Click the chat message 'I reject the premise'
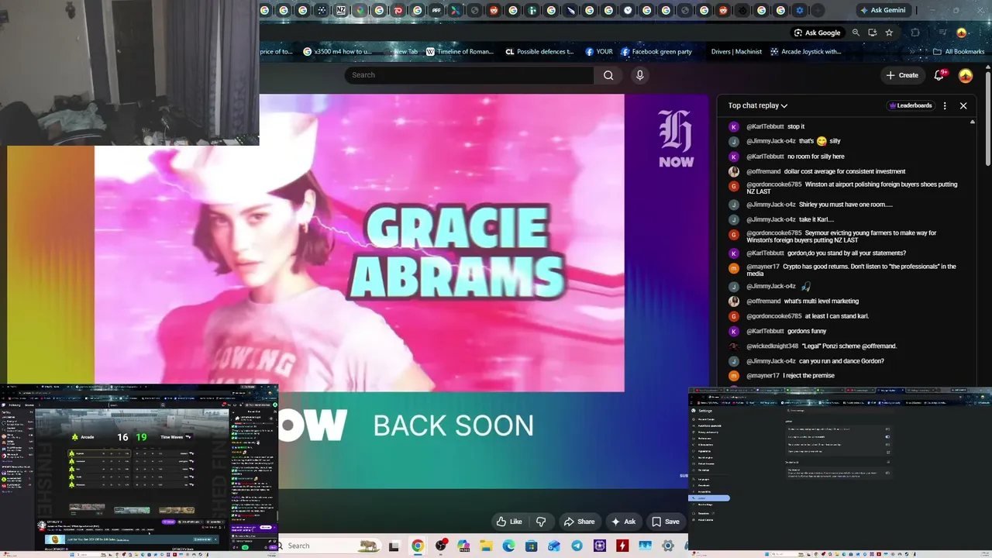The image size is (992, 558). (x=808, y=376)
